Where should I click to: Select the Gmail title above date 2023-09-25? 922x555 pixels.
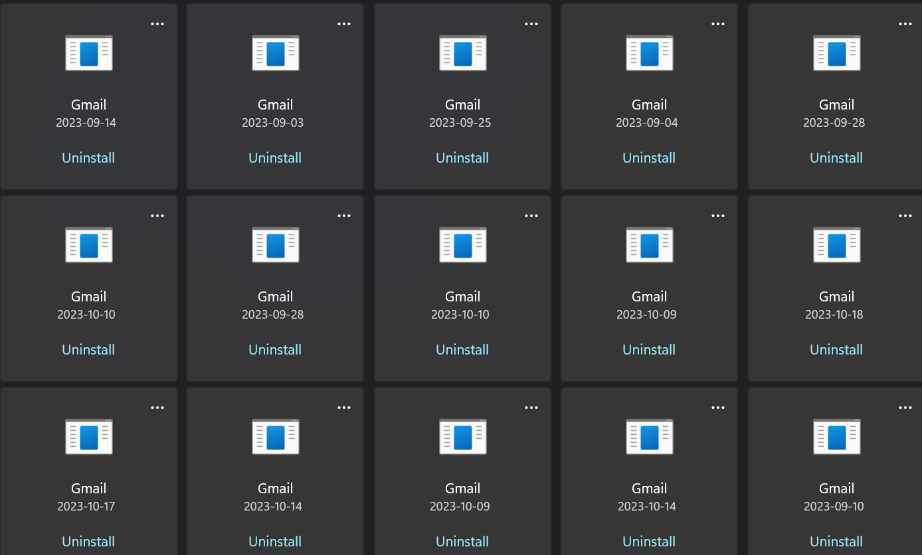coord(462,105)
